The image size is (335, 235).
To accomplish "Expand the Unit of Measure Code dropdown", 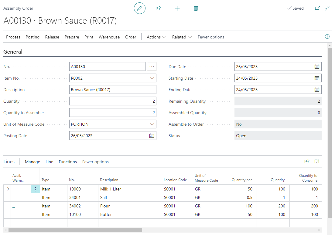I will tap(152, 124).
